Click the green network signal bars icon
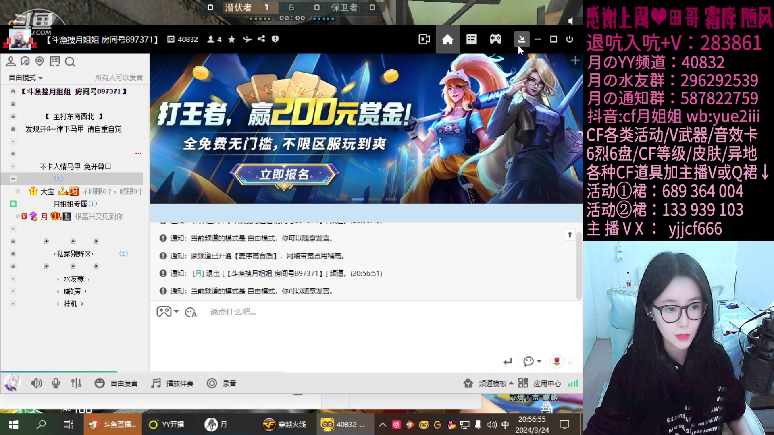774x435 pixels. [573, 383]
